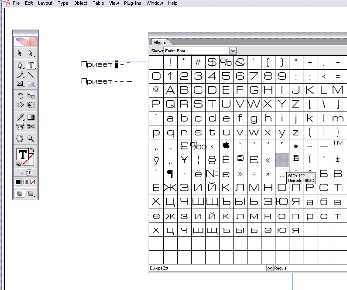Viewport: 347px width, 290px height.
Task: Open the Plug-Ins menu
Action: 133,3
